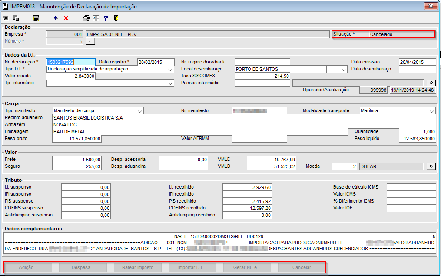Delete the record with the red X icon
The width and height of the screenshot is (441, 276).
point(66,18)
